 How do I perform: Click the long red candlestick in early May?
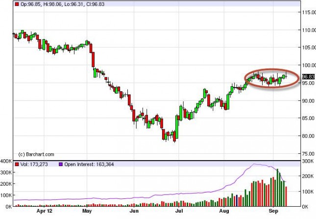pyautogui.click(x=93, y=60)
